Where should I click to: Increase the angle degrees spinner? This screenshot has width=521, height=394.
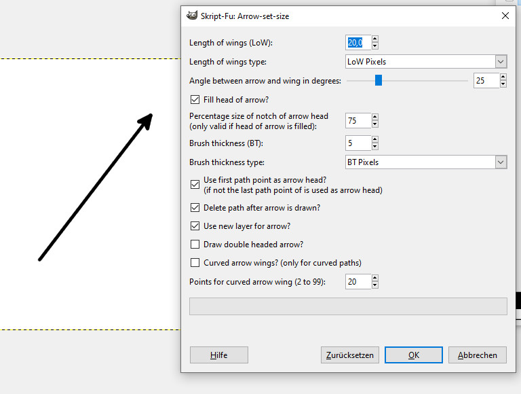point(503,77)
